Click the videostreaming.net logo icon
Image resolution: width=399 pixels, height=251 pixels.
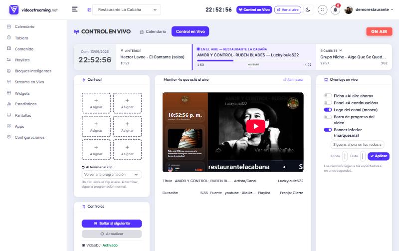[14, 9]
